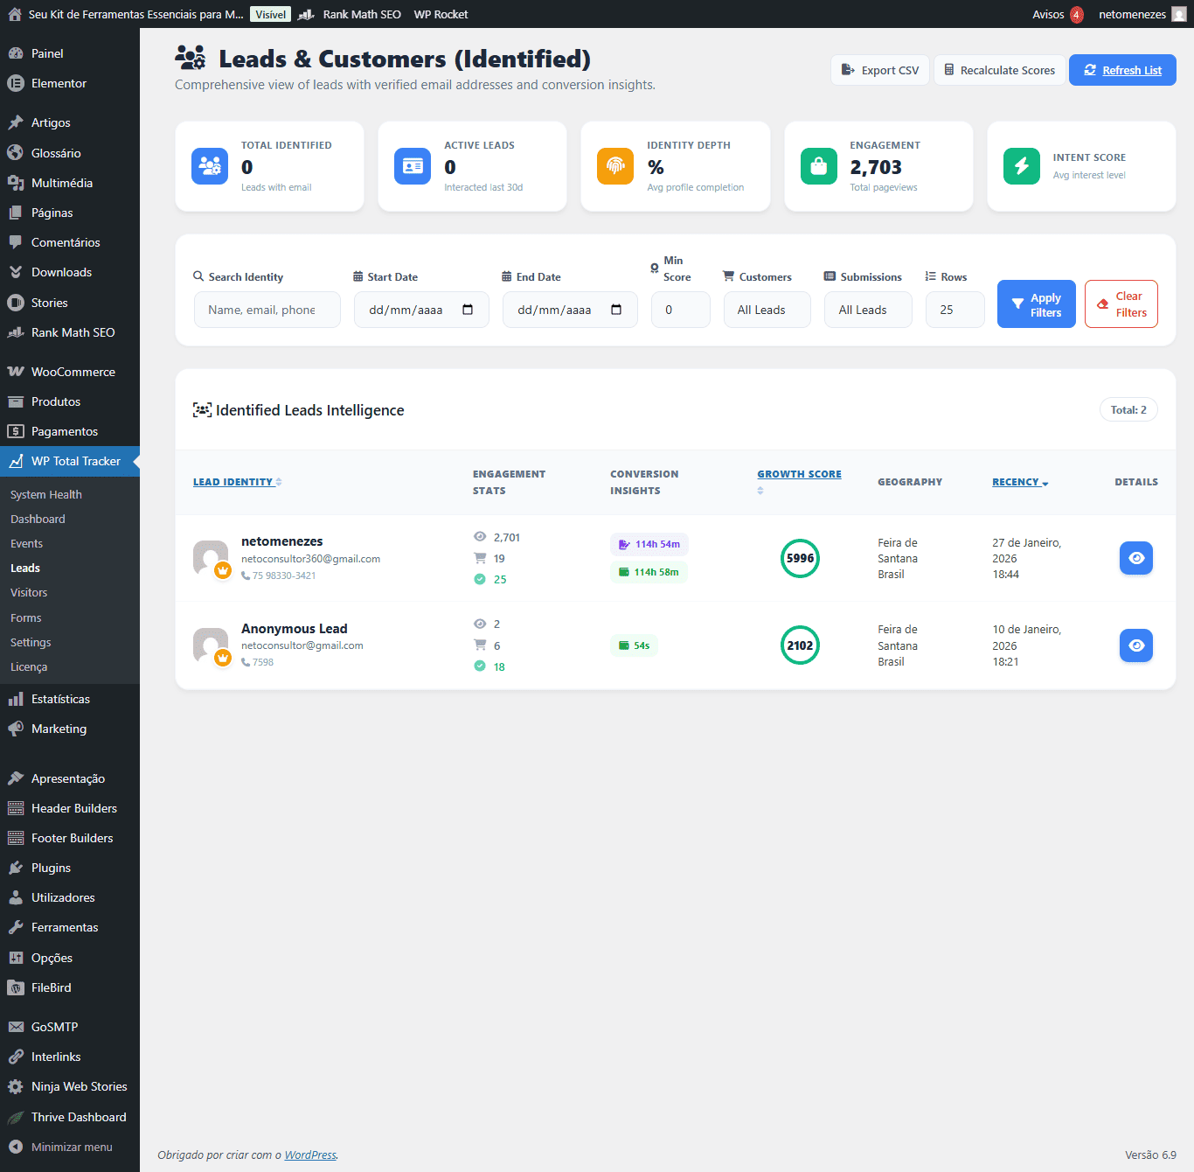Collapse the sidebar with Minimizar menu
The image size is (1194, 1172).
(70, 1147)
